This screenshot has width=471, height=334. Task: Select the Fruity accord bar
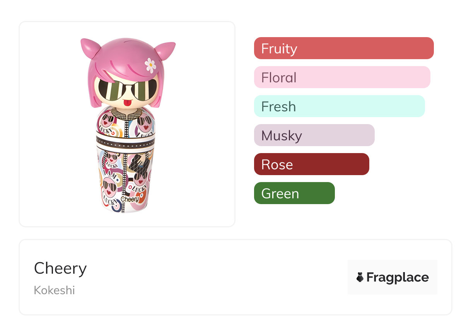tap(343, 48)
